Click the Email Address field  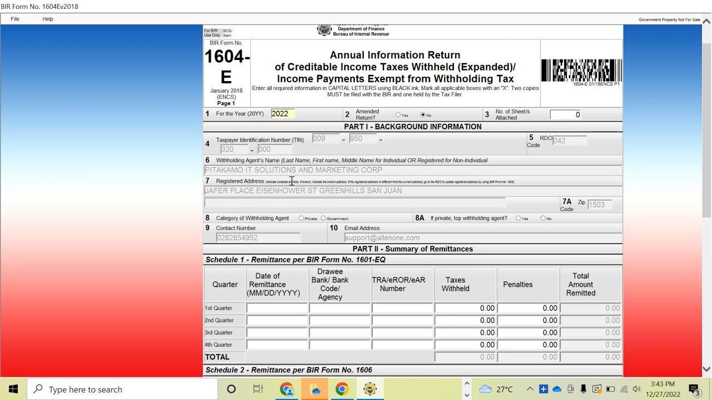483,238
